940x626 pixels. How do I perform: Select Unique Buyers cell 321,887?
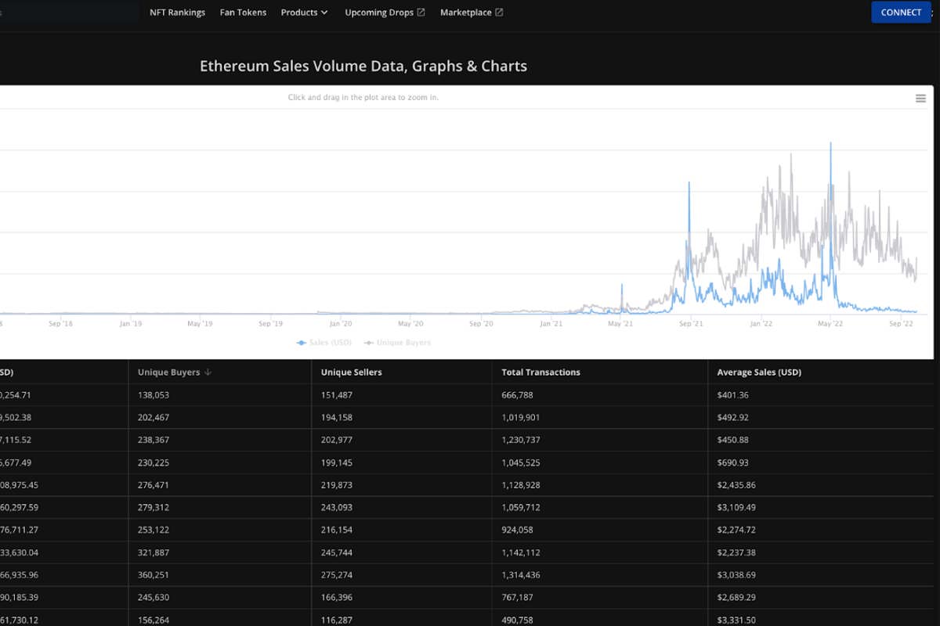154,552
